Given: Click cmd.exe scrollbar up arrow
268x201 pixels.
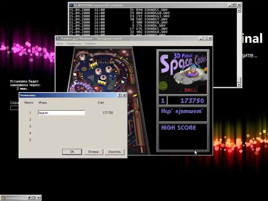Looking at the screenshot, I should pos(239,10).
